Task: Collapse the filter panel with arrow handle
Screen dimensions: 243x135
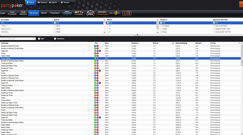Action: 138,35
